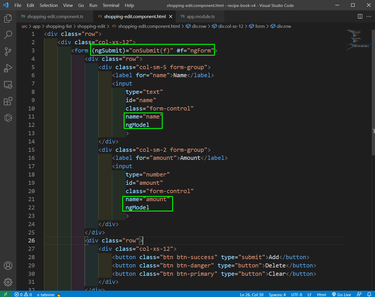Click the VS Code logo icon

pos(5,5)
